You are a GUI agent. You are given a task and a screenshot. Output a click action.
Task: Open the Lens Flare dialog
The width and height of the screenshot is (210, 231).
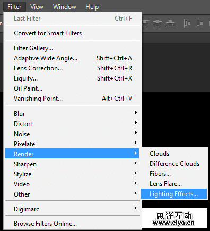tap(173, 184)
